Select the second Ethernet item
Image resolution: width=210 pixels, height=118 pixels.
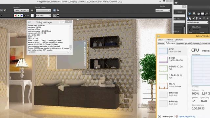[172, 103]
